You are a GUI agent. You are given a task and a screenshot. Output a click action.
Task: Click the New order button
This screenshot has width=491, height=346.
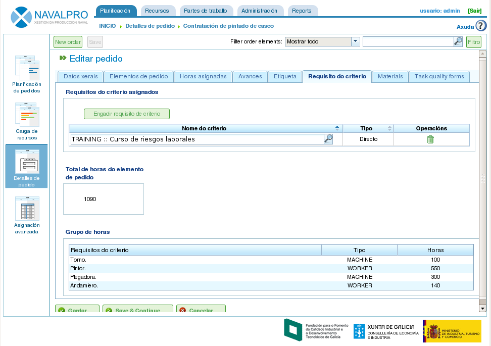(68, 42)
